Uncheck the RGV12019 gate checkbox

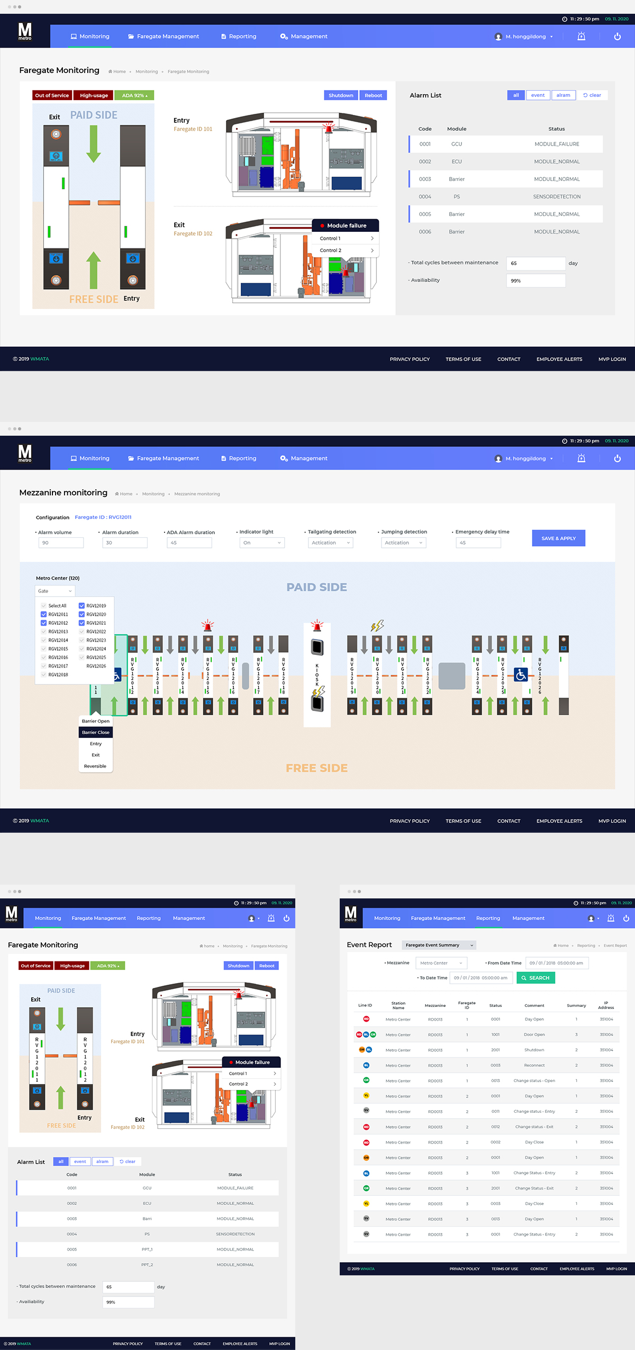tap(81, 606)
